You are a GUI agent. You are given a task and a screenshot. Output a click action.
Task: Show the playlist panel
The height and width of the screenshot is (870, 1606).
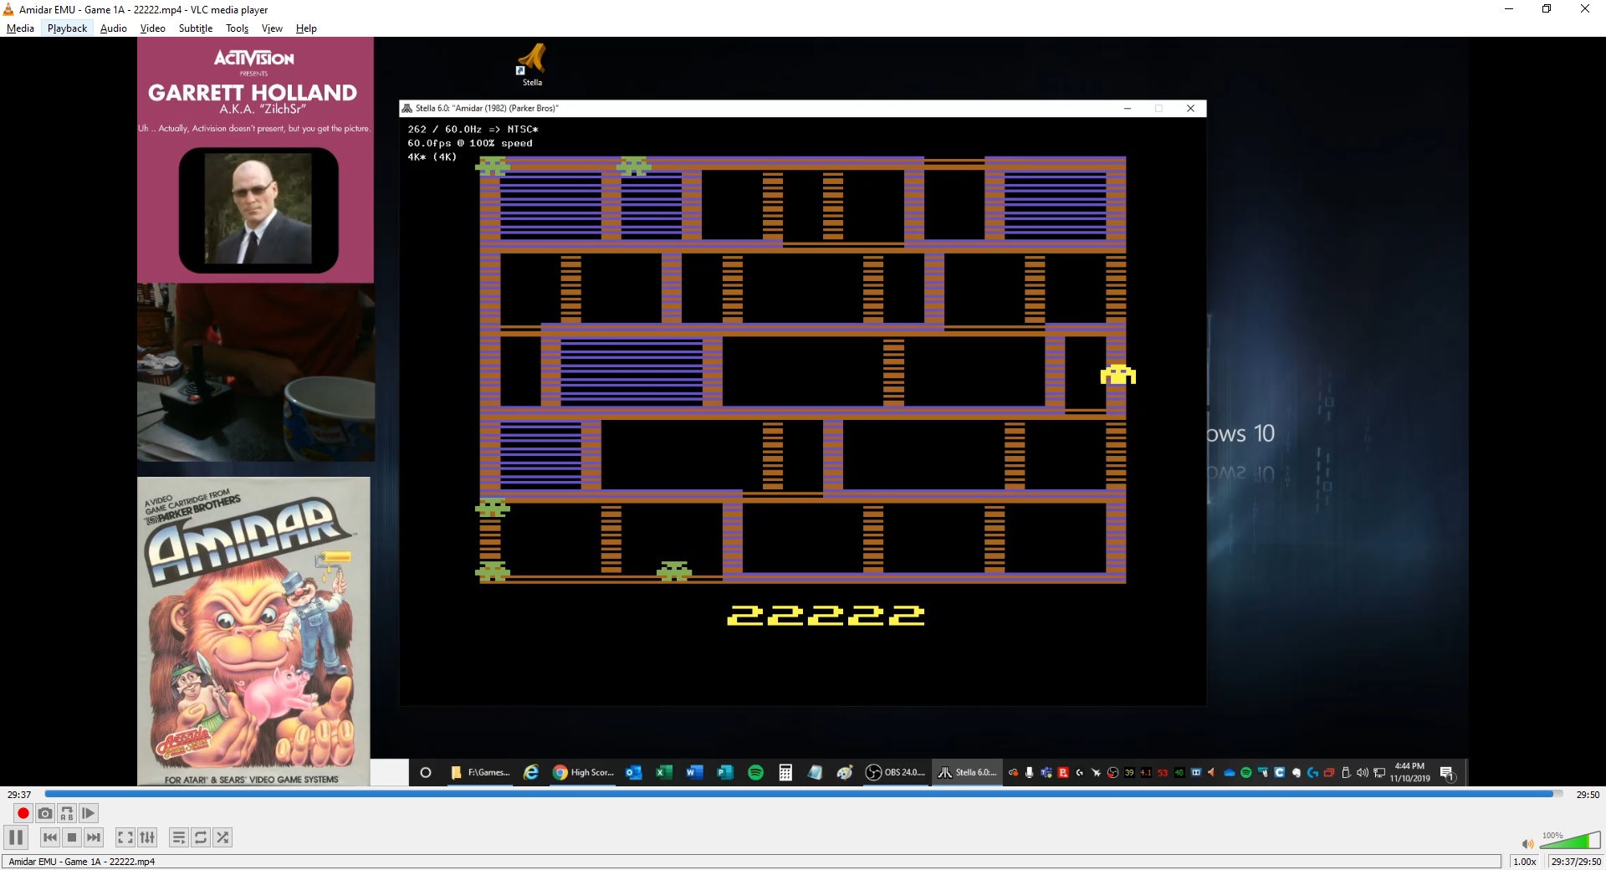(179, 837)
